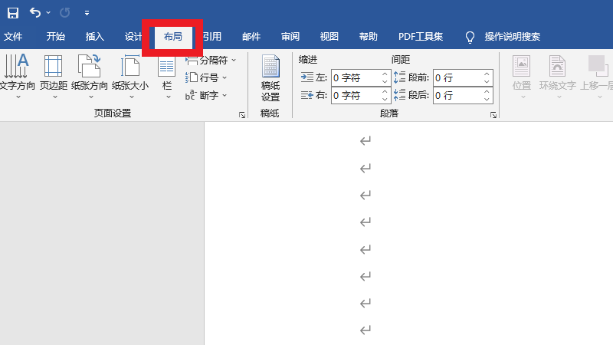Viewport: 613px width, 345px height.
Task: Open the 帮助 tab
Action: (369, 37)
